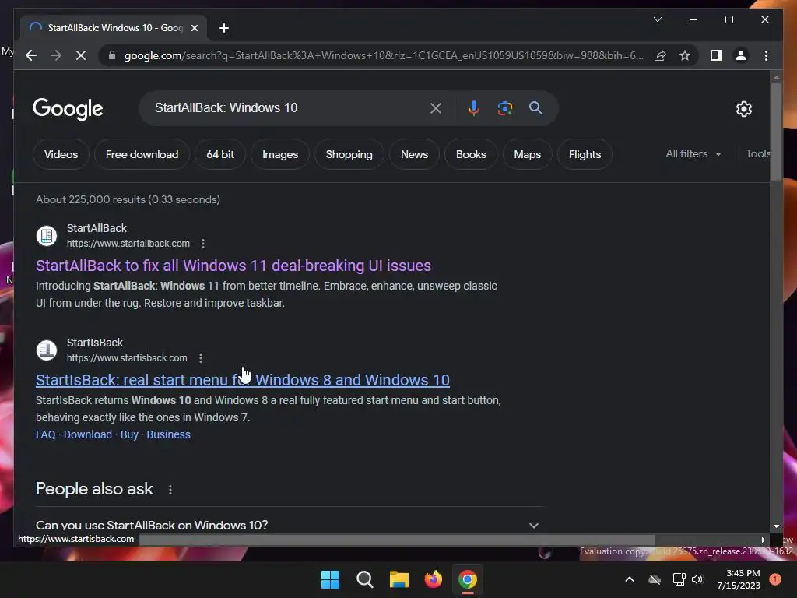
Task: Open the About this result menu beside People also ask
Action: click(170, 489)
